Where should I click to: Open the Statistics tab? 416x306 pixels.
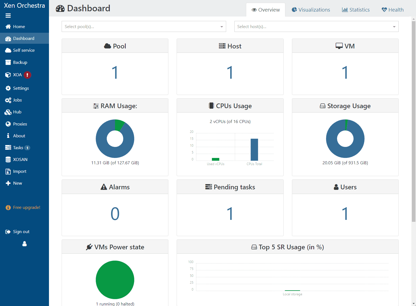[355, 10]
